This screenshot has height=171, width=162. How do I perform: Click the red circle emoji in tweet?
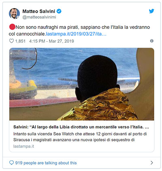click(x=12, y=27)
